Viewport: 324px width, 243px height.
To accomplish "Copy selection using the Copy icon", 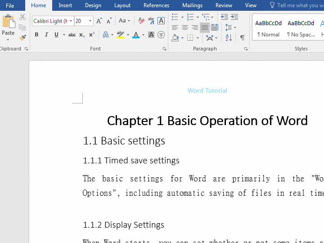I will [x=22, y=27].
